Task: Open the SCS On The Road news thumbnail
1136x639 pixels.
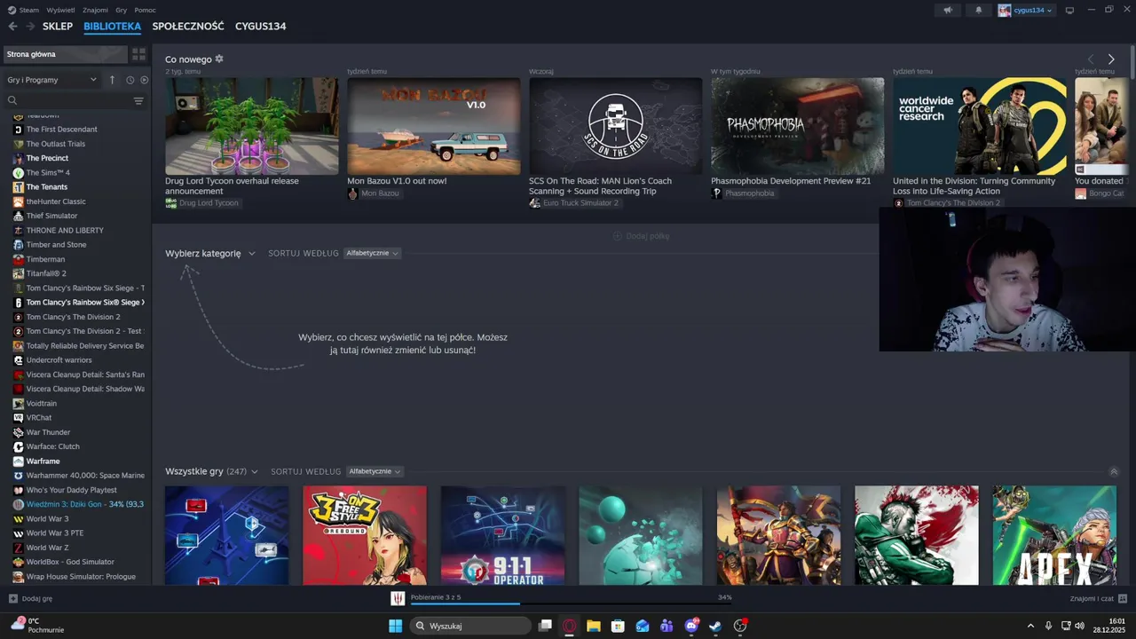Action: coord(615,126)
